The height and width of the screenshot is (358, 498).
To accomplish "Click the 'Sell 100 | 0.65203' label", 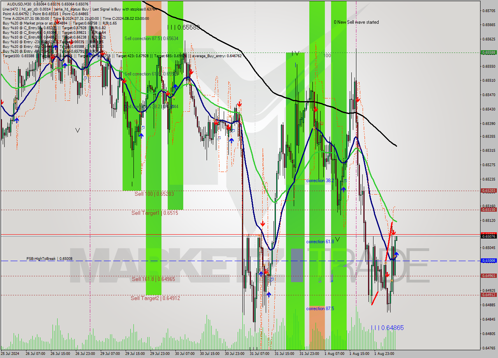I will tap(154, 193).
